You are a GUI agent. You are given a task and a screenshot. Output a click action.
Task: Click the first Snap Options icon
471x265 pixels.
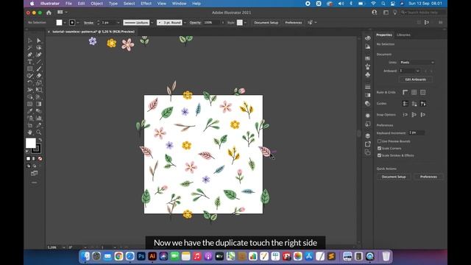(406, 115)
